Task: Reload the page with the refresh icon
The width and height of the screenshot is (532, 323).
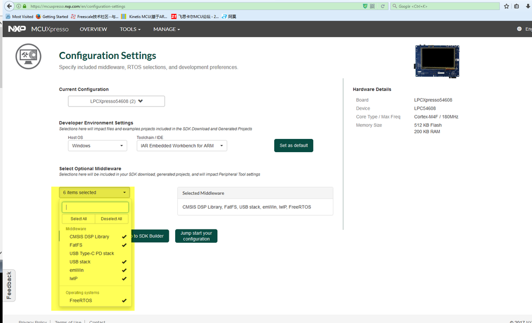Action: tap(383, 6)
